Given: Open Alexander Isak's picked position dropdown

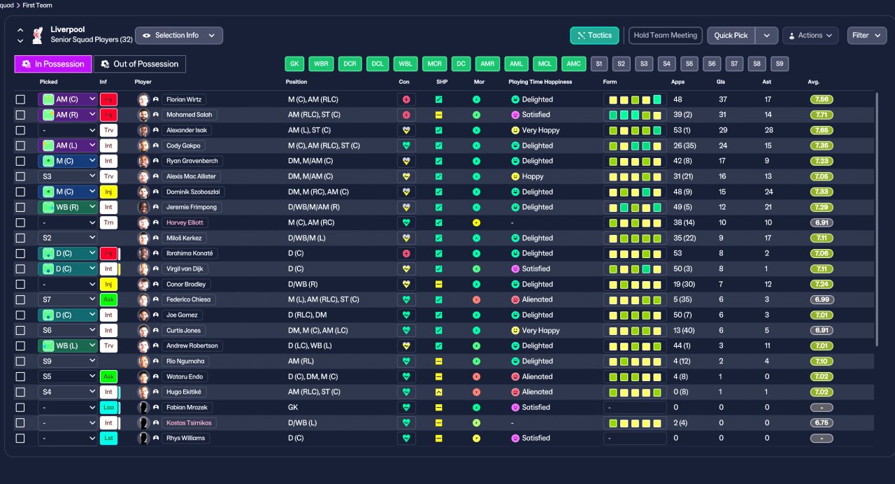Looking at the screenshot, I should click(x=67, y=130).
